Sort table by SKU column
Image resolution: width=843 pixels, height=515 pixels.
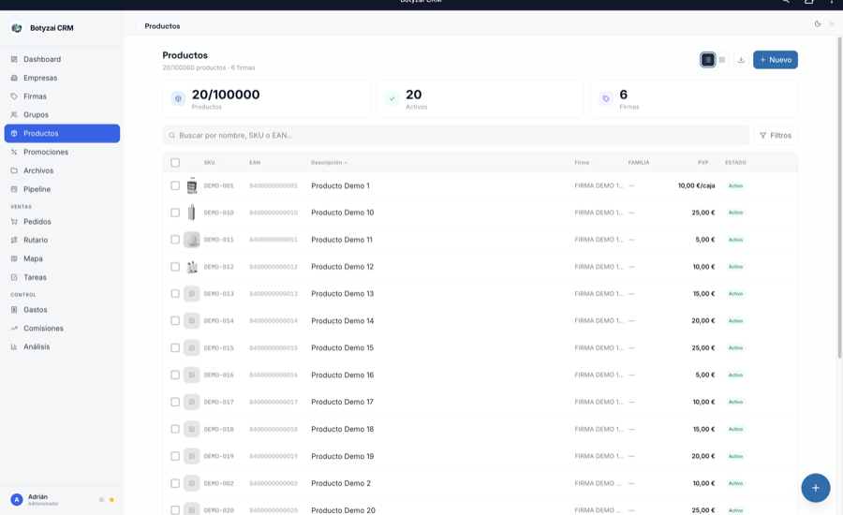pos(212,162)
